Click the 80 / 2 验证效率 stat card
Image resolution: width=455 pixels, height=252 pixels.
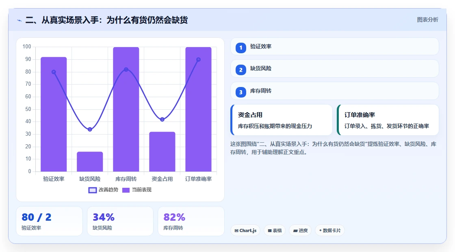coord(49,221)
